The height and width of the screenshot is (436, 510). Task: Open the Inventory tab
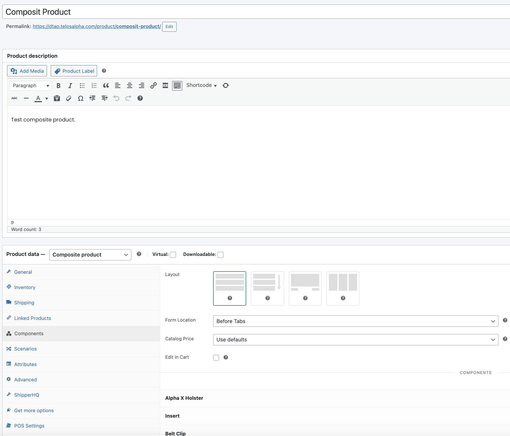tap(81, 287)
